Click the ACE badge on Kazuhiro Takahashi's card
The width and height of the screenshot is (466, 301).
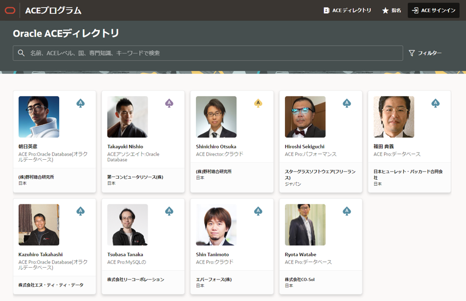pos(80,211)
